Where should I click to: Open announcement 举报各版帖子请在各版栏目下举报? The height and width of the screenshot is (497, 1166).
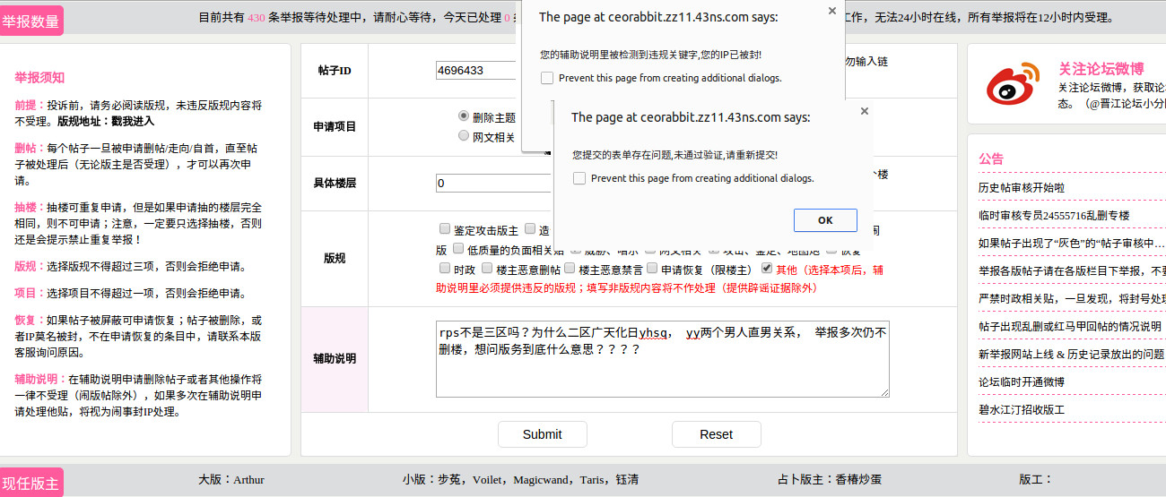[x=1072, y=271]
